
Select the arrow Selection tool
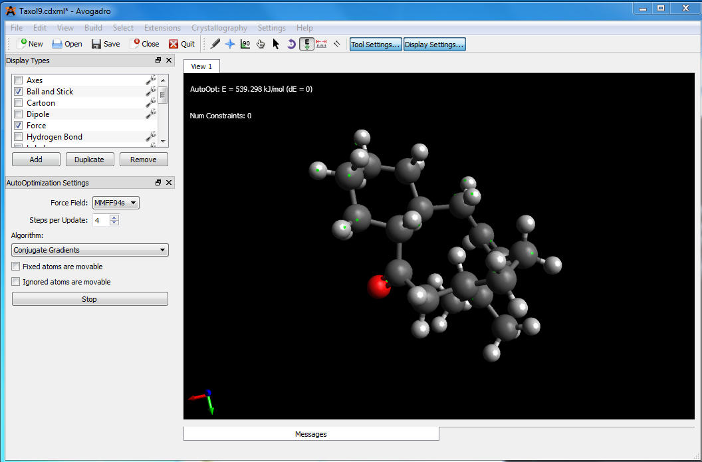point(276,44)
